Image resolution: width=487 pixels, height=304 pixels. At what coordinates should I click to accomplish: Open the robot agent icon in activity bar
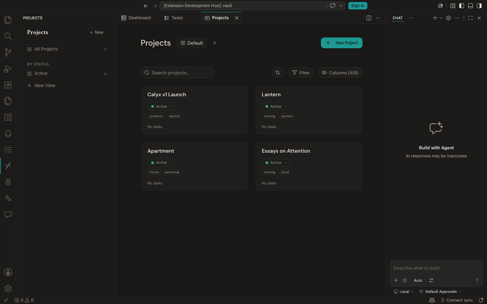pyautogui.click(x=8, y=182)
